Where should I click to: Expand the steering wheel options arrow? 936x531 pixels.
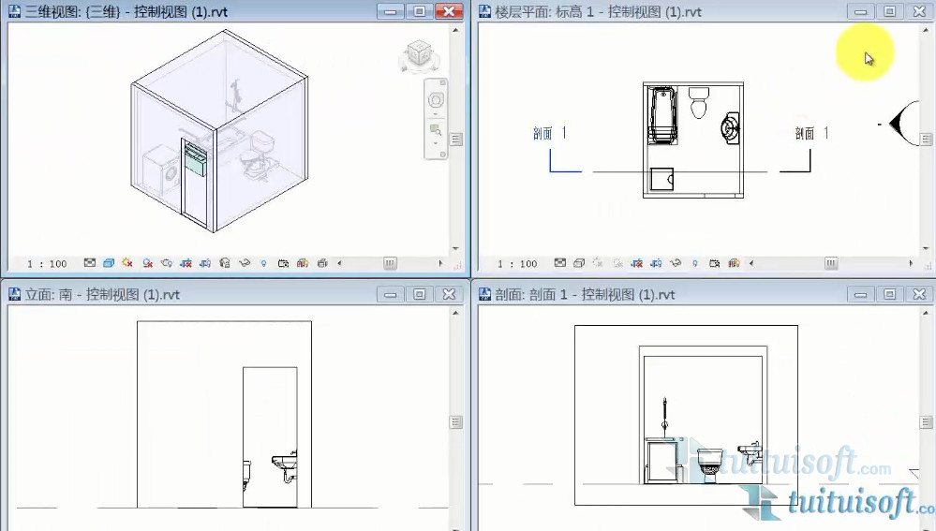point(436,113)
